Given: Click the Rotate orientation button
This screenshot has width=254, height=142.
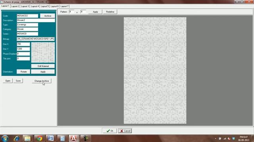Looking at the screenshot, I should click(x=23, y=72).
